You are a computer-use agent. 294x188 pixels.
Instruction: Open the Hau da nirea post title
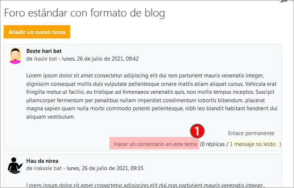[x=43, y=160]
